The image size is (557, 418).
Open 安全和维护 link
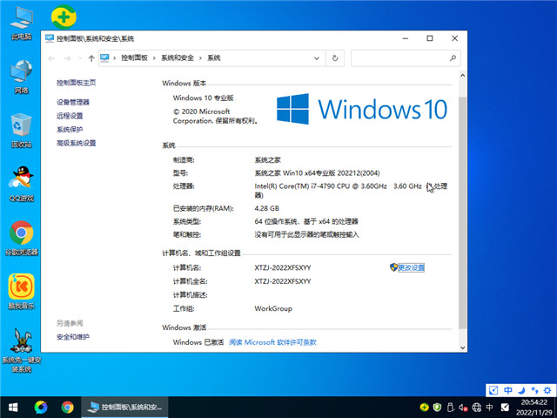pyautogui.click(x=73, y=337)
